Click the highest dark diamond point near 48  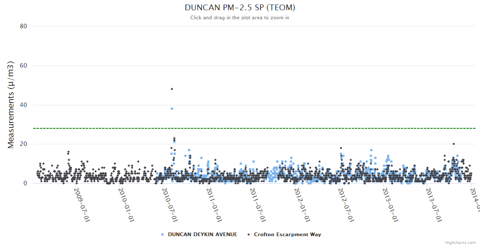[172, 89]
